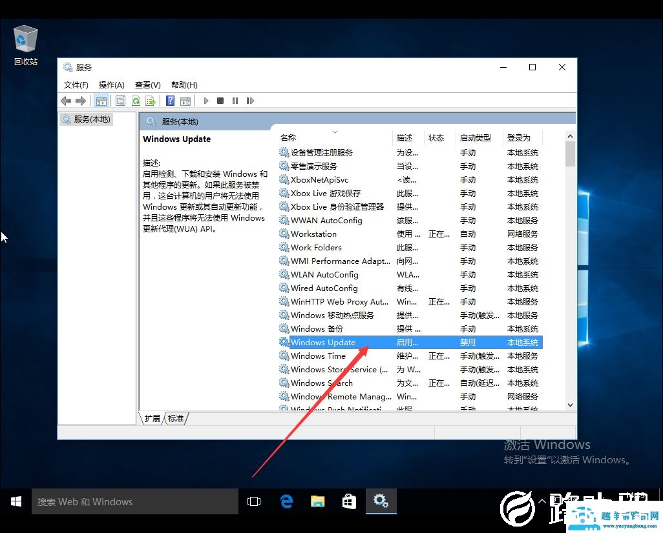Sort by the 名称 column header
Viewport: 663px width, 533px height.
coord(335,137)
